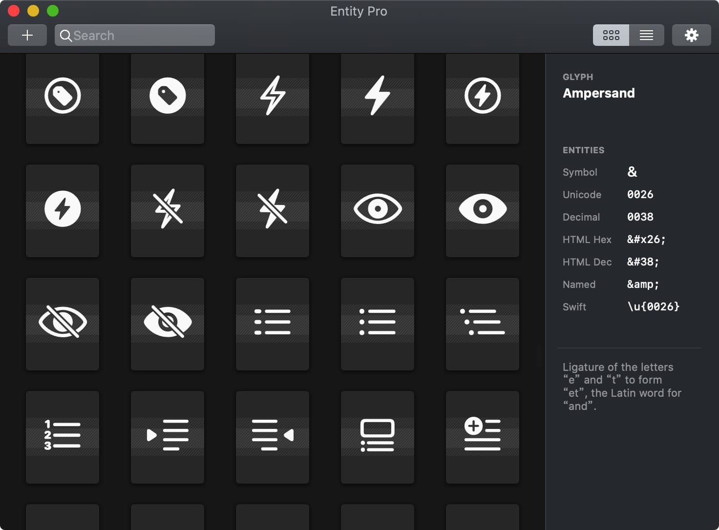
Task: Switch to grid view
Action: tap(611, 35)
